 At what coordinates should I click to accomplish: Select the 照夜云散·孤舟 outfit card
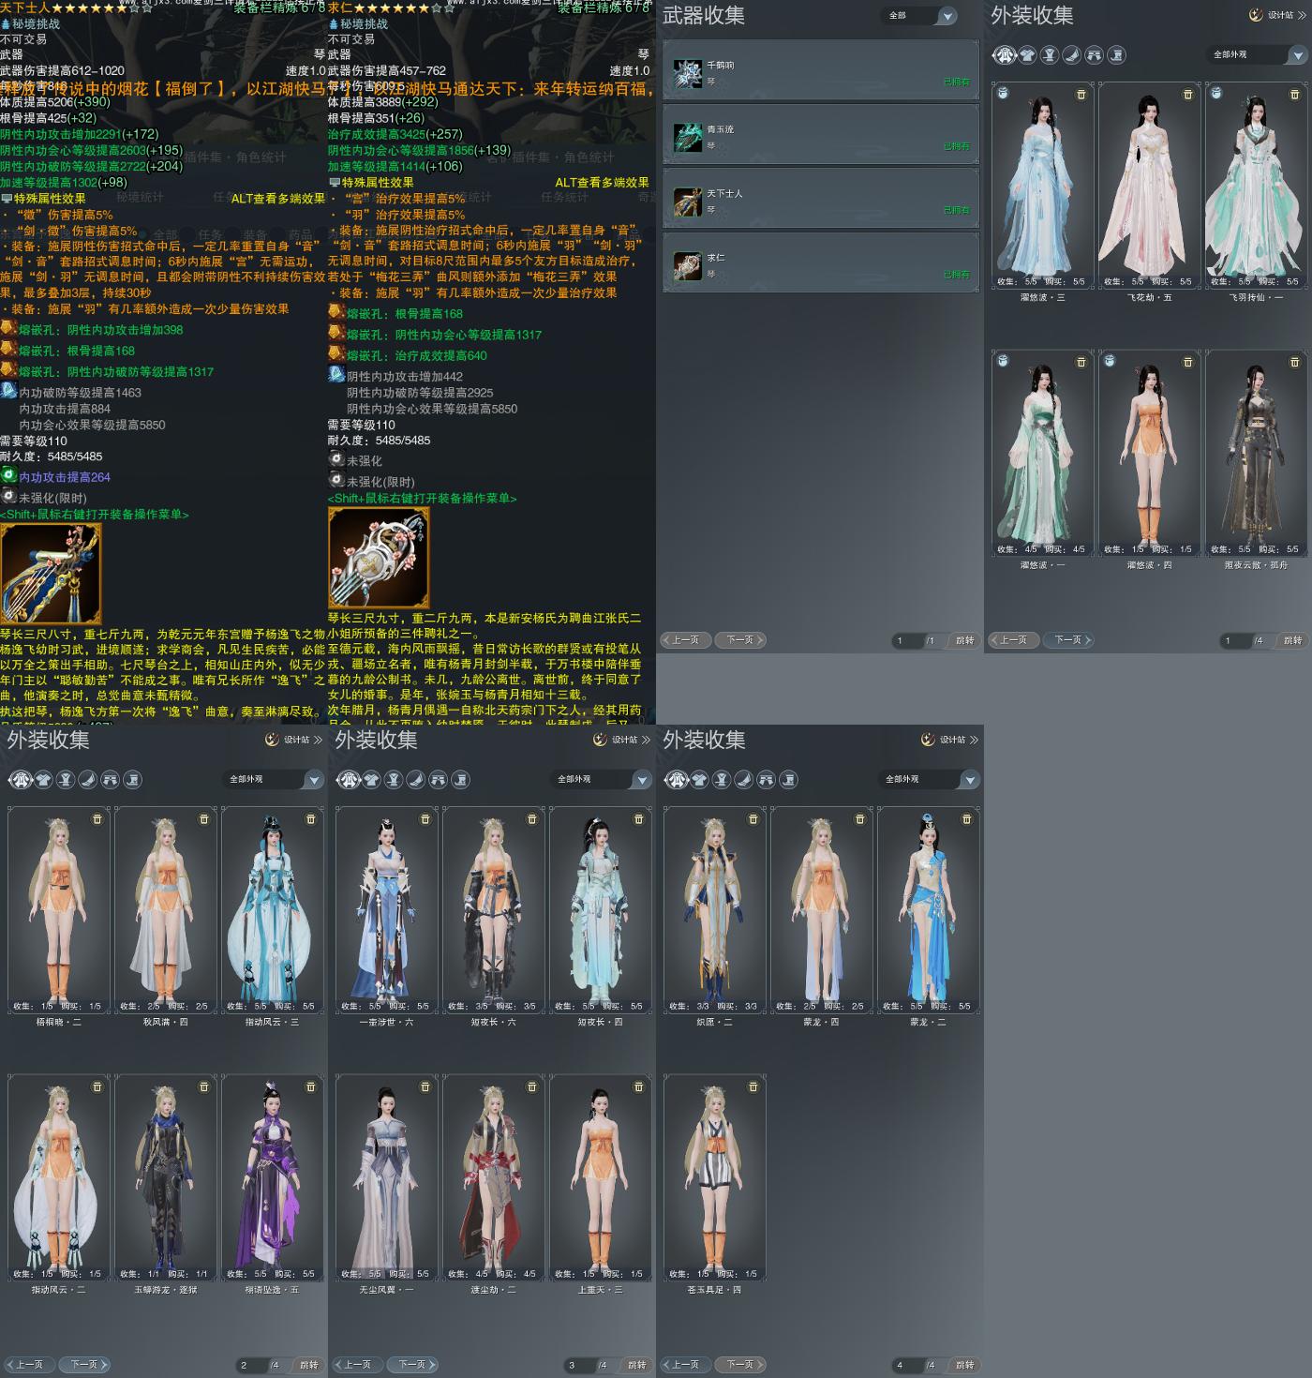click(x=1256, y=453)
